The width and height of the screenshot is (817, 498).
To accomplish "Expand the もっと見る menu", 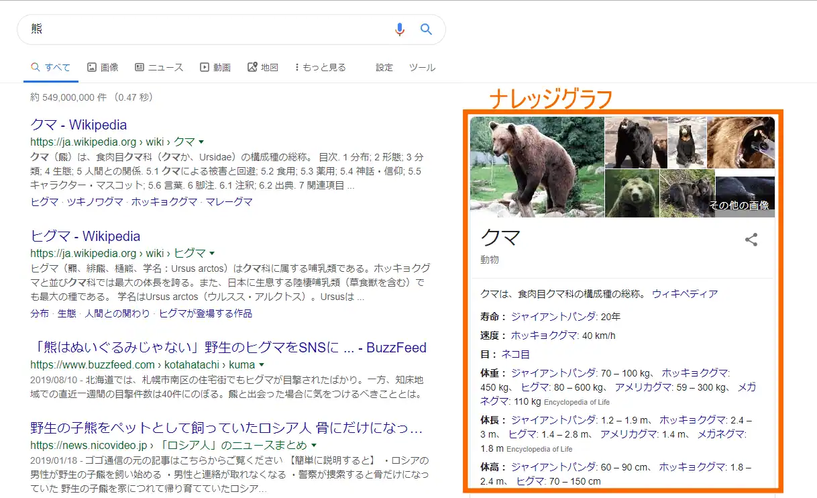I will (x=321, y=67).
